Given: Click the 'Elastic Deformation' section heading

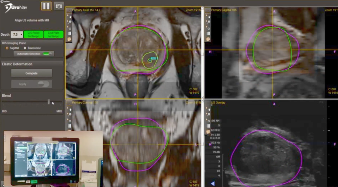Looking at the screenshot, I should 17,64.
